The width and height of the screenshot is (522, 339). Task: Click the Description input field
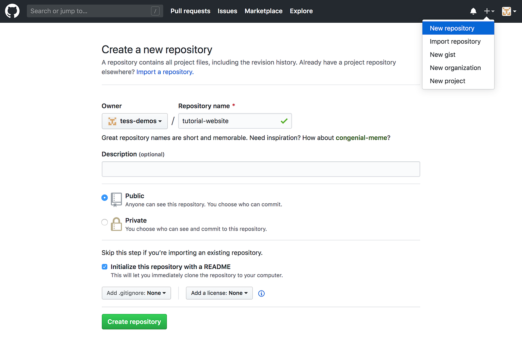coord(261,169)
